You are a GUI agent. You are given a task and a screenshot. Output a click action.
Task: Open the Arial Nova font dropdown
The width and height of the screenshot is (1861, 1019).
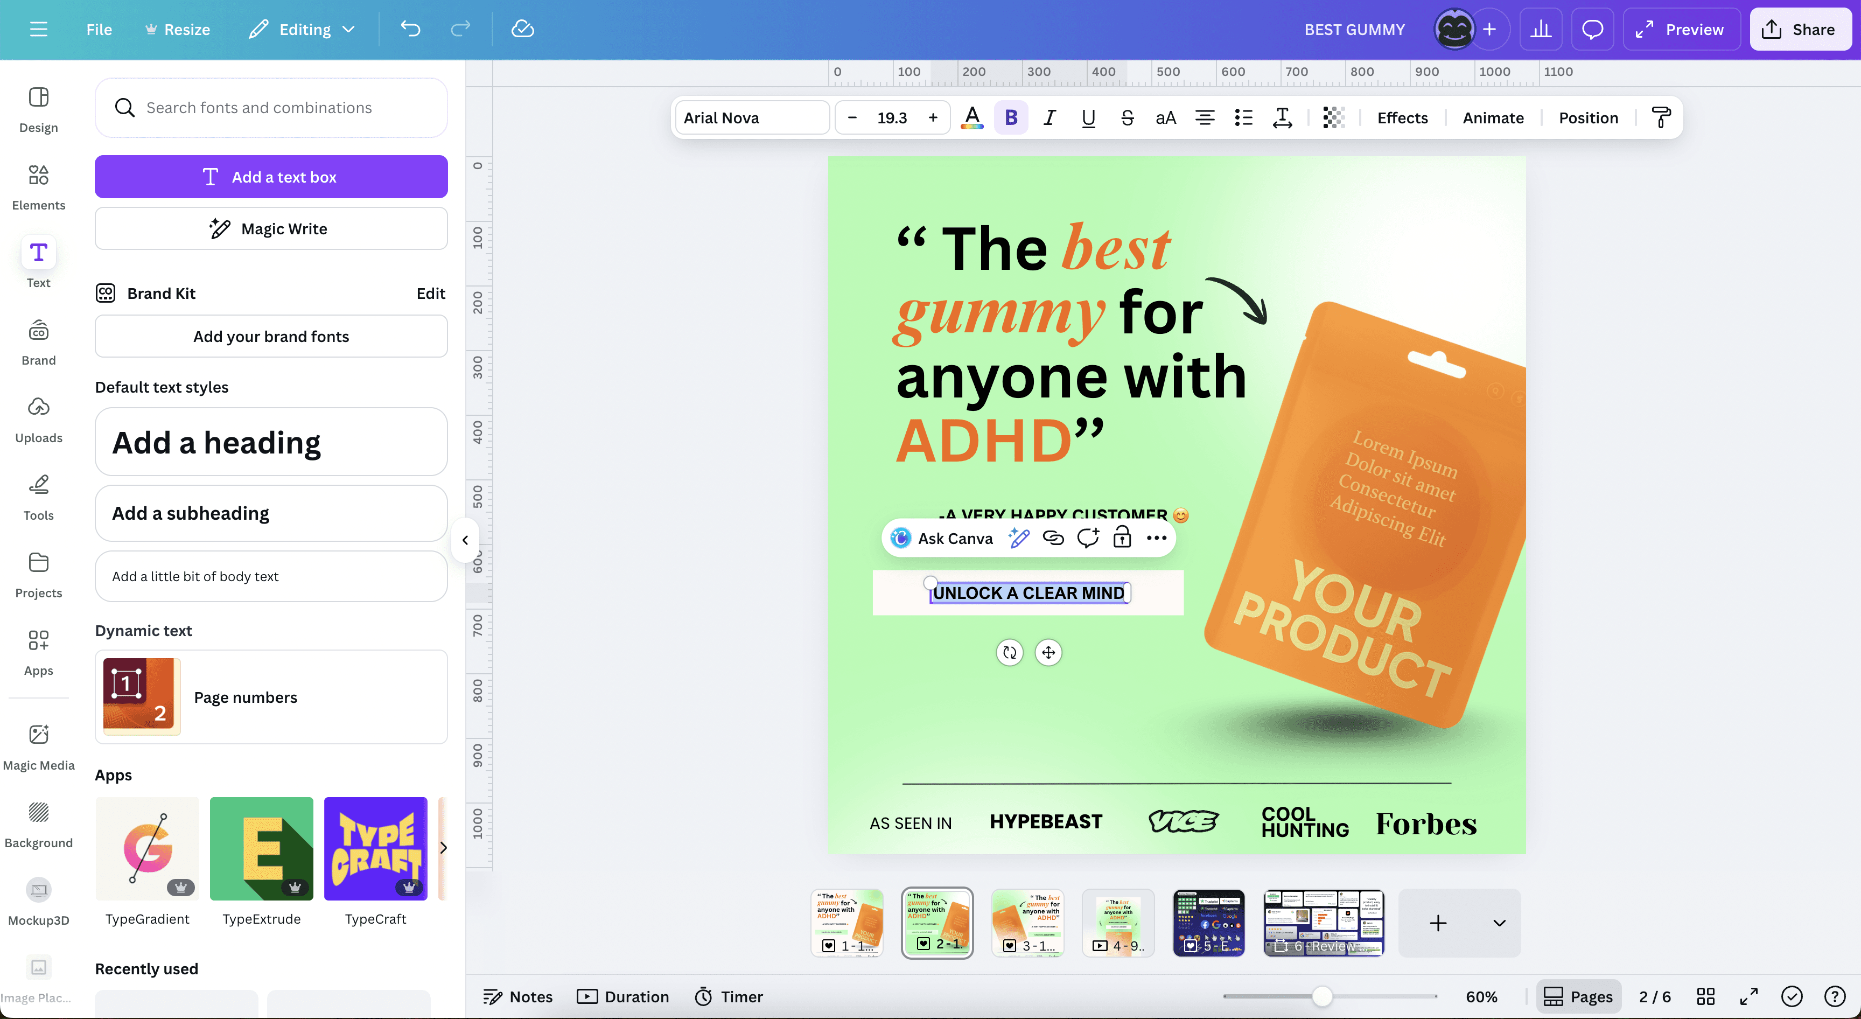751,118
